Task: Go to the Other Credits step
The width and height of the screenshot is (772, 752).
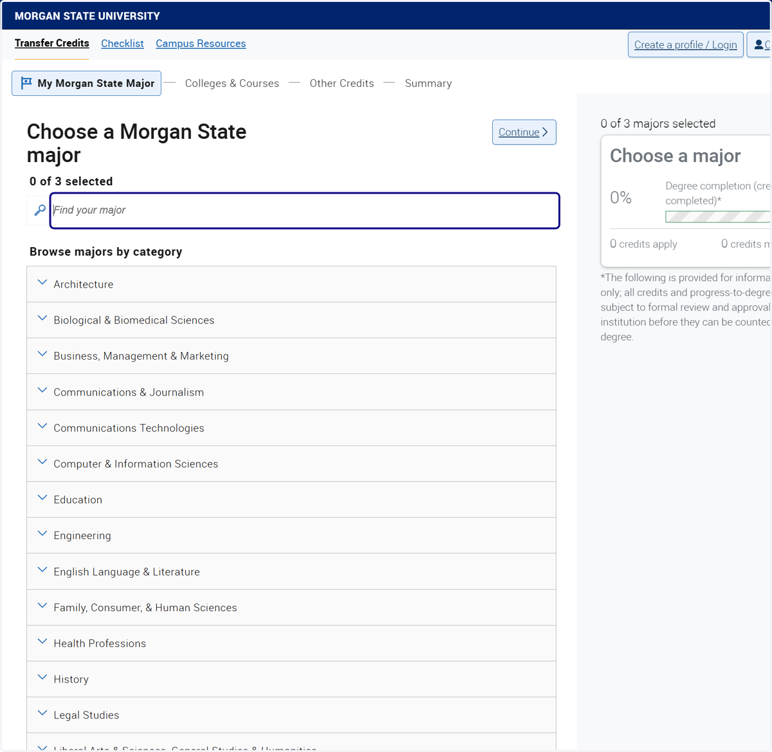Action: point(342,83)
